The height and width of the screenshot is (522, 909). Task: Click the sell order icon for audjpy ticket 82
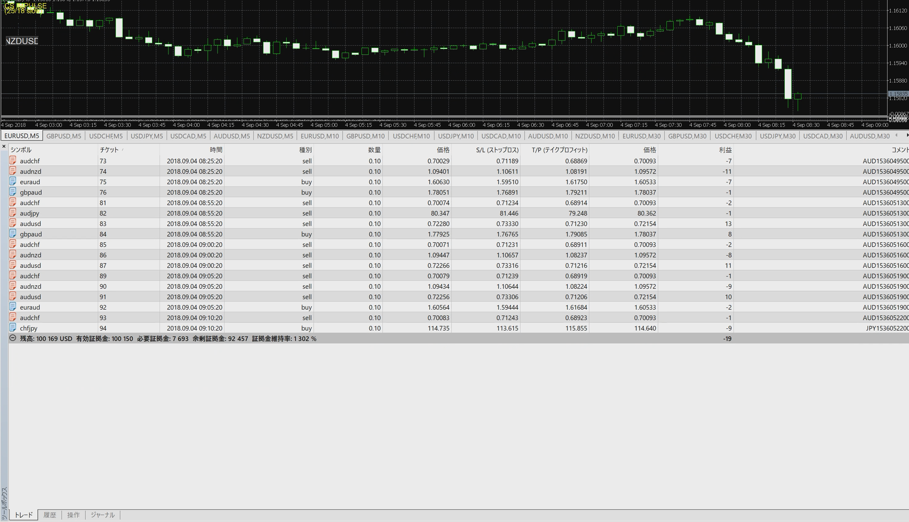pyautogui.click(x=13, y=213)
